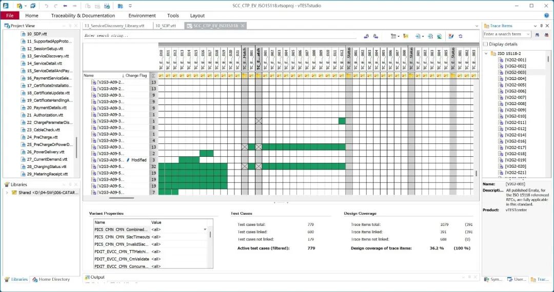
Task: Close the SCC_CTP_EV_ISO15118 document tab
Action: click(243, 26)
